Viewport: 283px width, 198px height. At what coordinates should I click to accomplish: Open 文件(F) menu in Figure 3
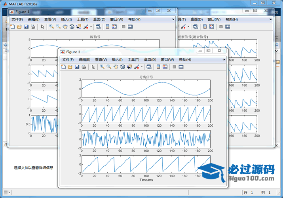click(68, 59)
